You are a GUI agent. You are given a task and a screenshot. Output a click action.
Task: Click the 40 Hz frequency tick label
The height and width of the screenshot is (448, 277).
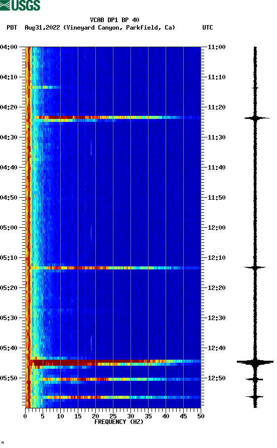pyautogui.click(x=166, y=416)
